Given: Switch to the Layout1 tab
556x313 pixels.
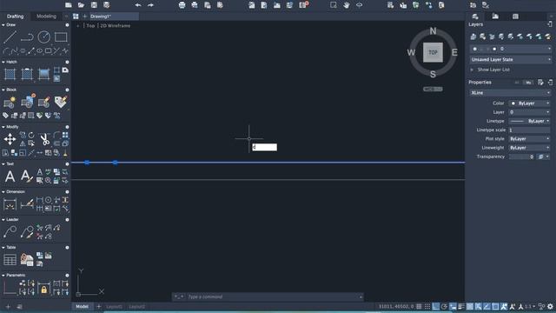Looking at the screenshot, I should pos(114,306).
